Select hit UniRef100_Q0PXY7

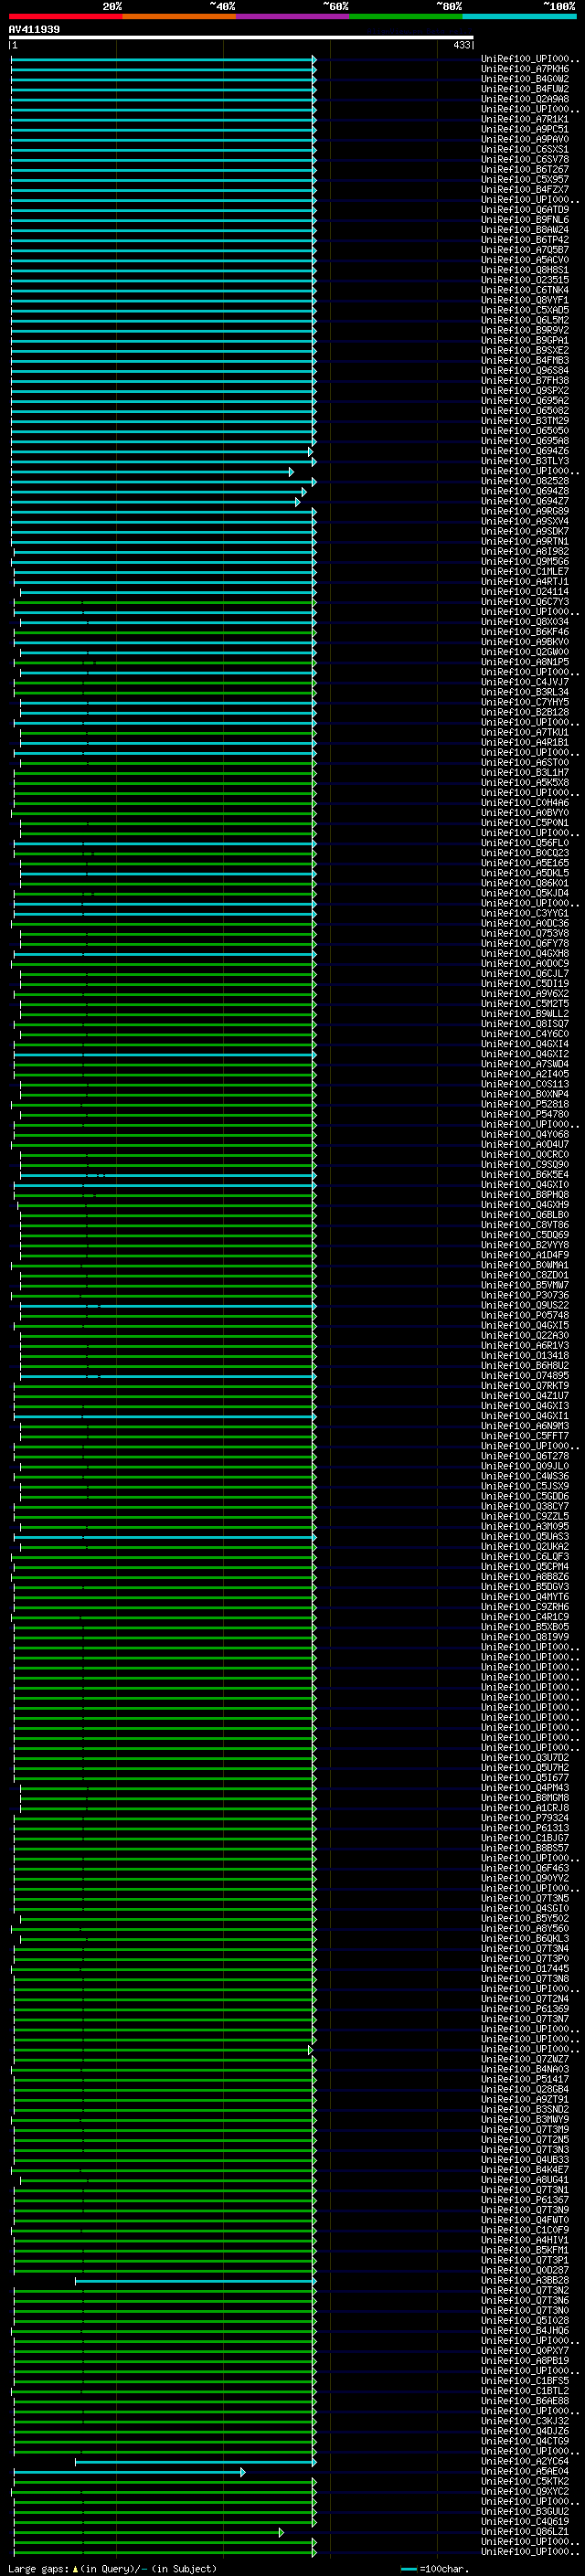[525, 2351]
